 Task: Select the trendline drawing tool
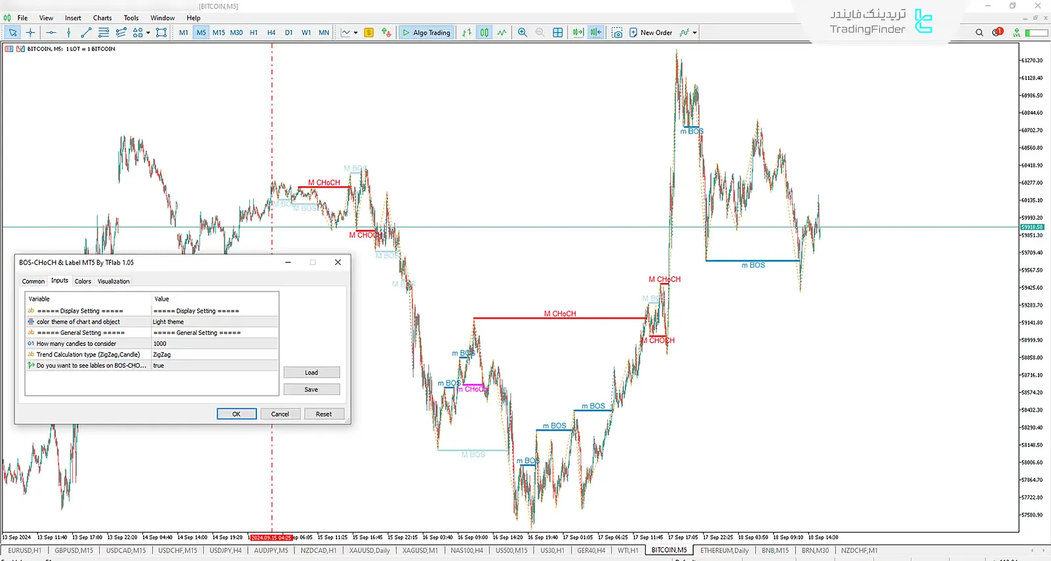(x=86, y=33)
